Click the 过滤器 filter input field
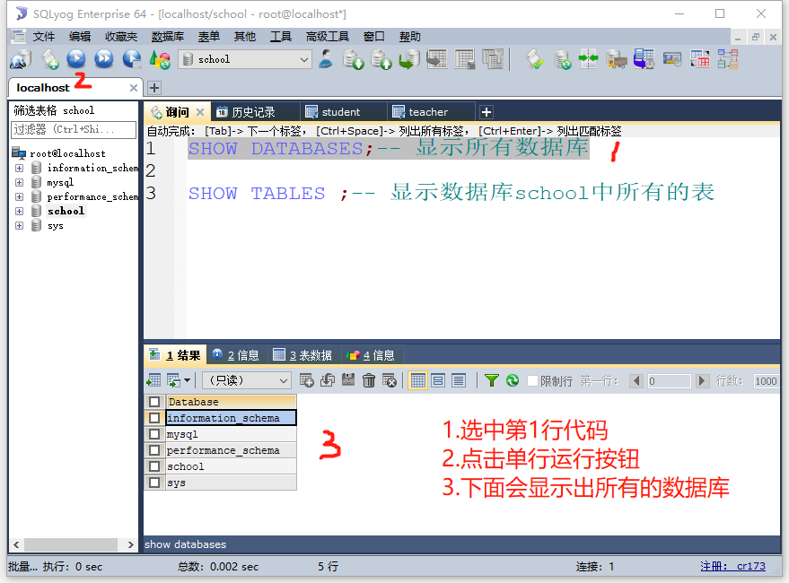789x583 pixels. coord(74,130)
